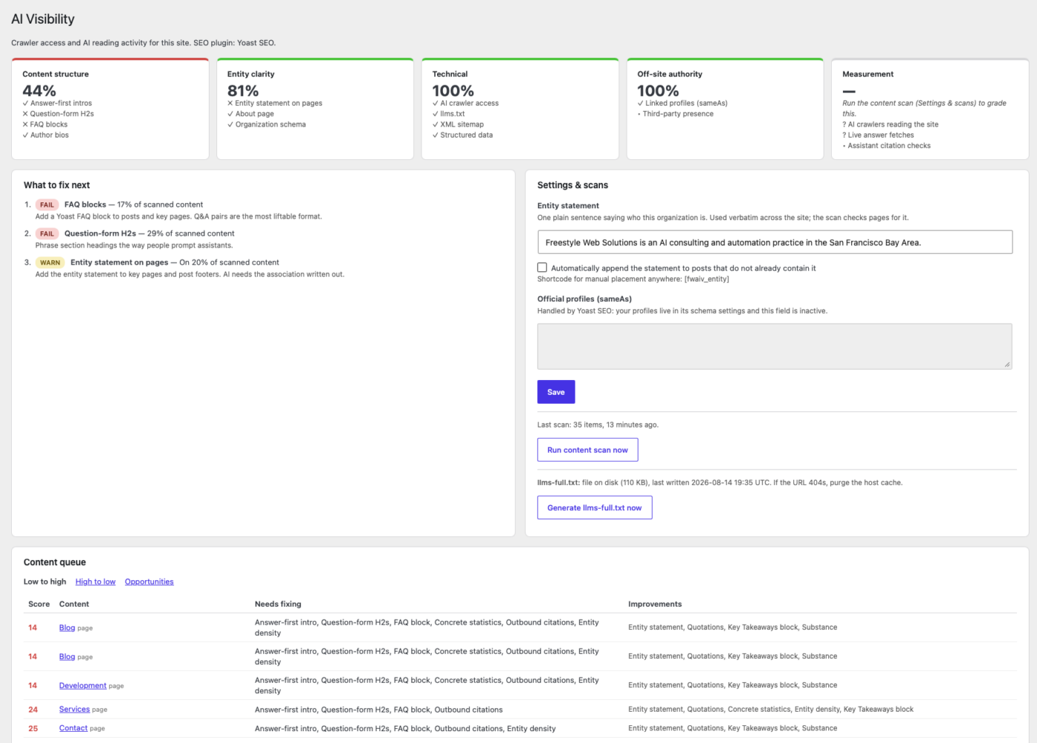The width and height of the screenshot is (1037, 743).
Task: Edit the Entity statement text field
Action: (x=775, y=242)
